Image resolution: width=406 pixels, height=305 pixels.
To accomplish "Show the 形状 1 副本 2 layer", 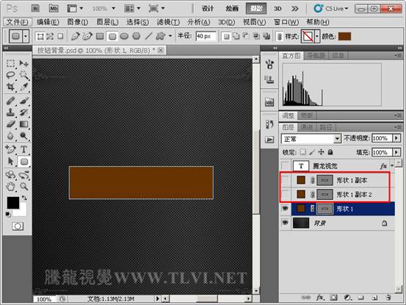I will (285, 194).
